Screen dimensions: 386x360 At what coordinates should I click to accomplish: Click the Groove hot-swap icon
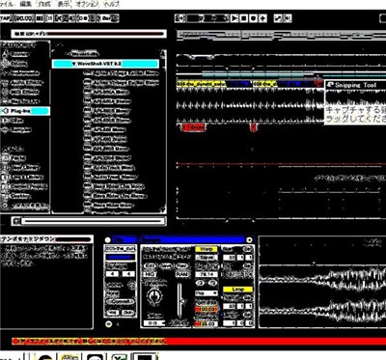131,285
